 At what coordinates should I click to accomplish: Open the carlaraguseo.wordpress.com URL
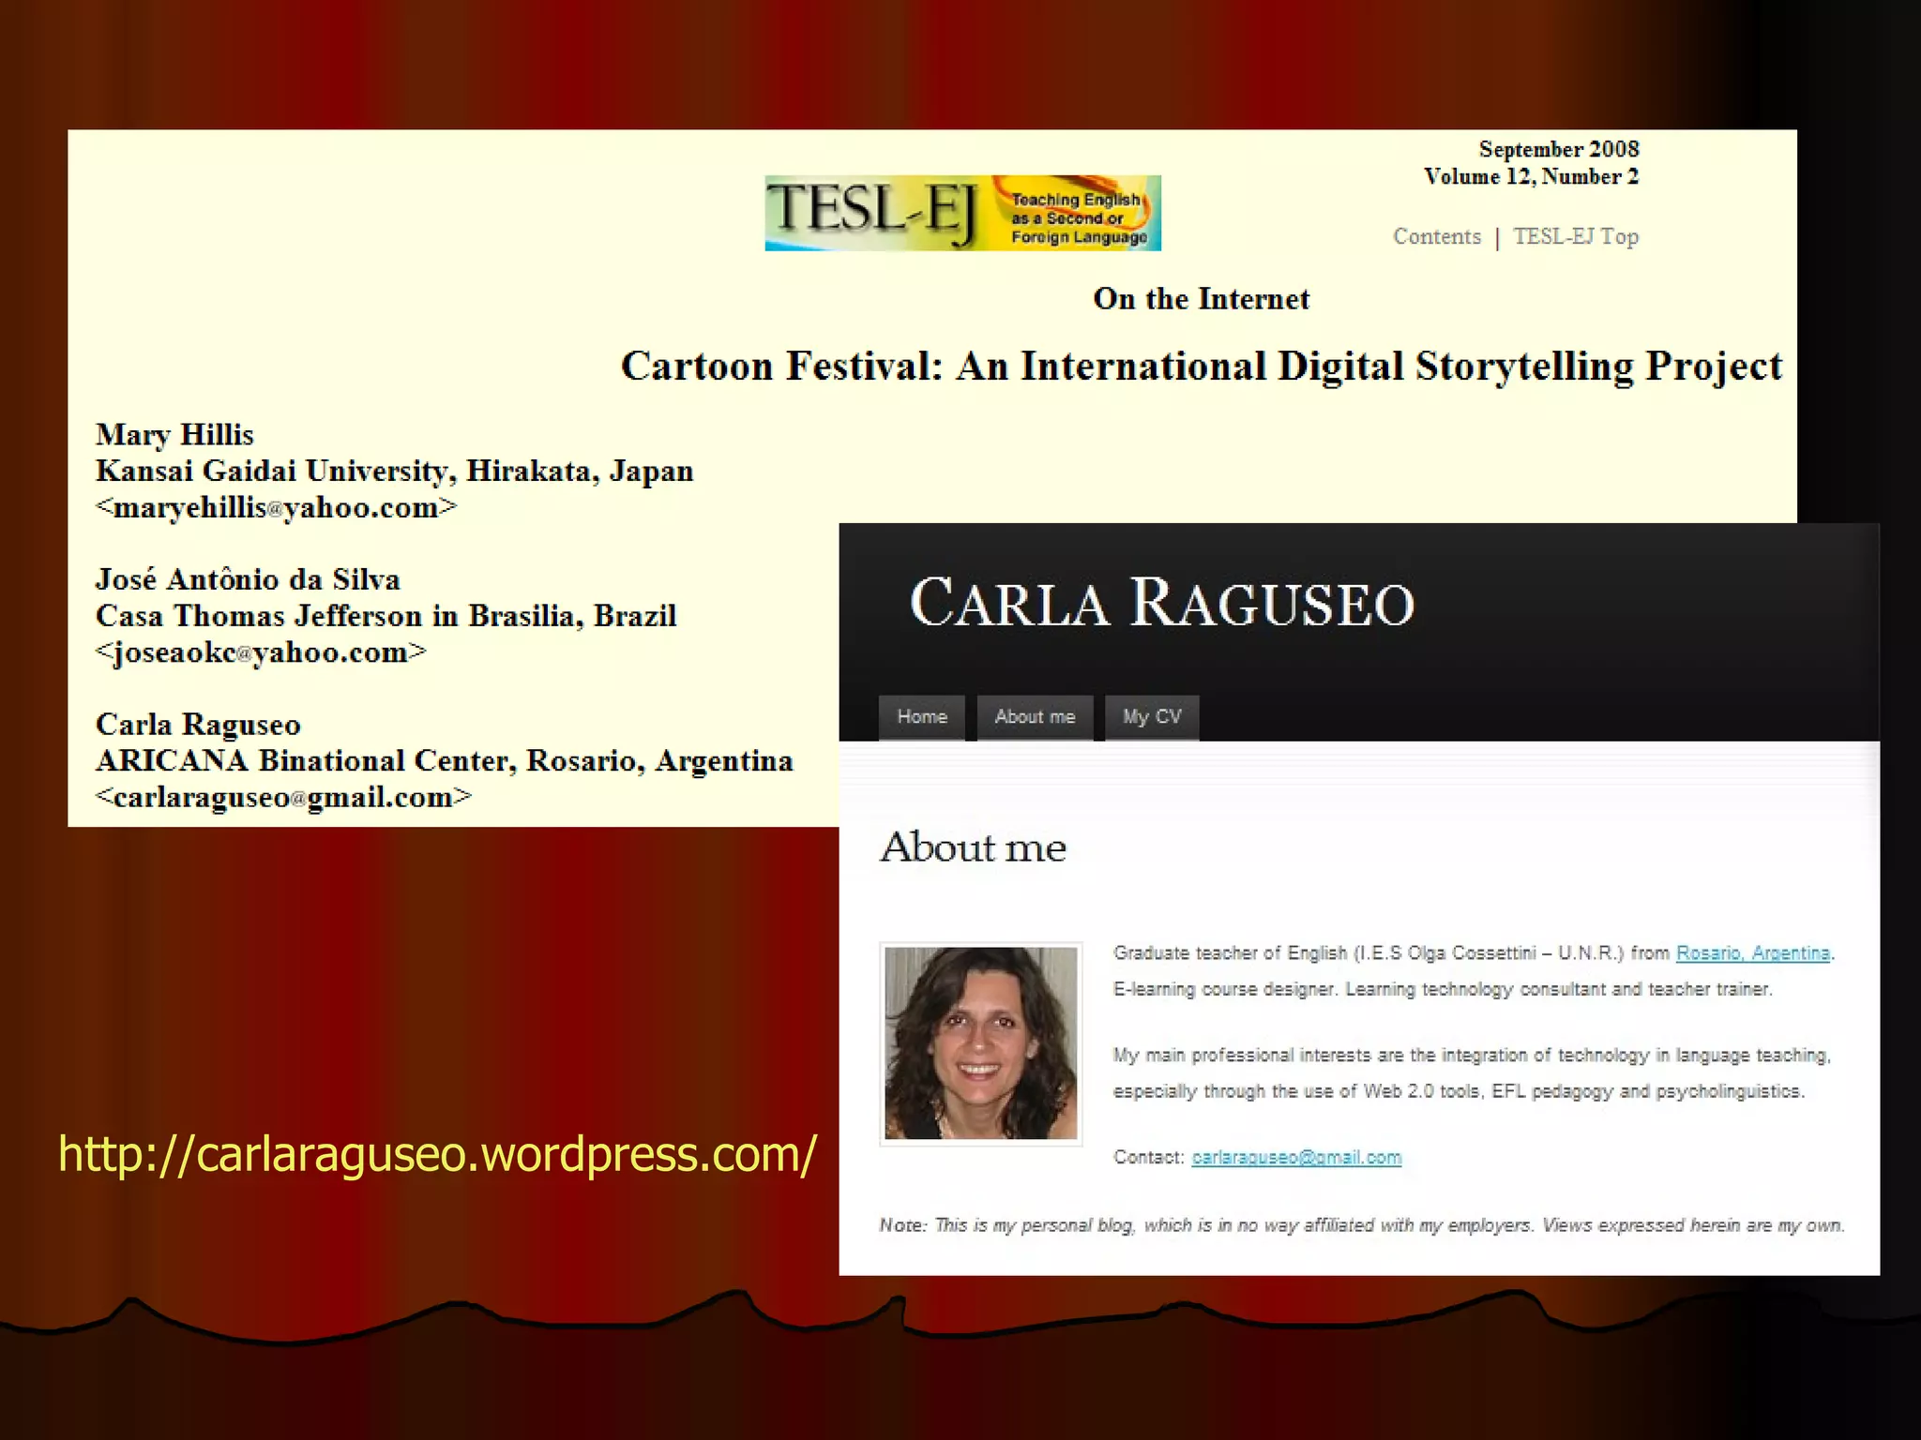[x=437, y=1154]
